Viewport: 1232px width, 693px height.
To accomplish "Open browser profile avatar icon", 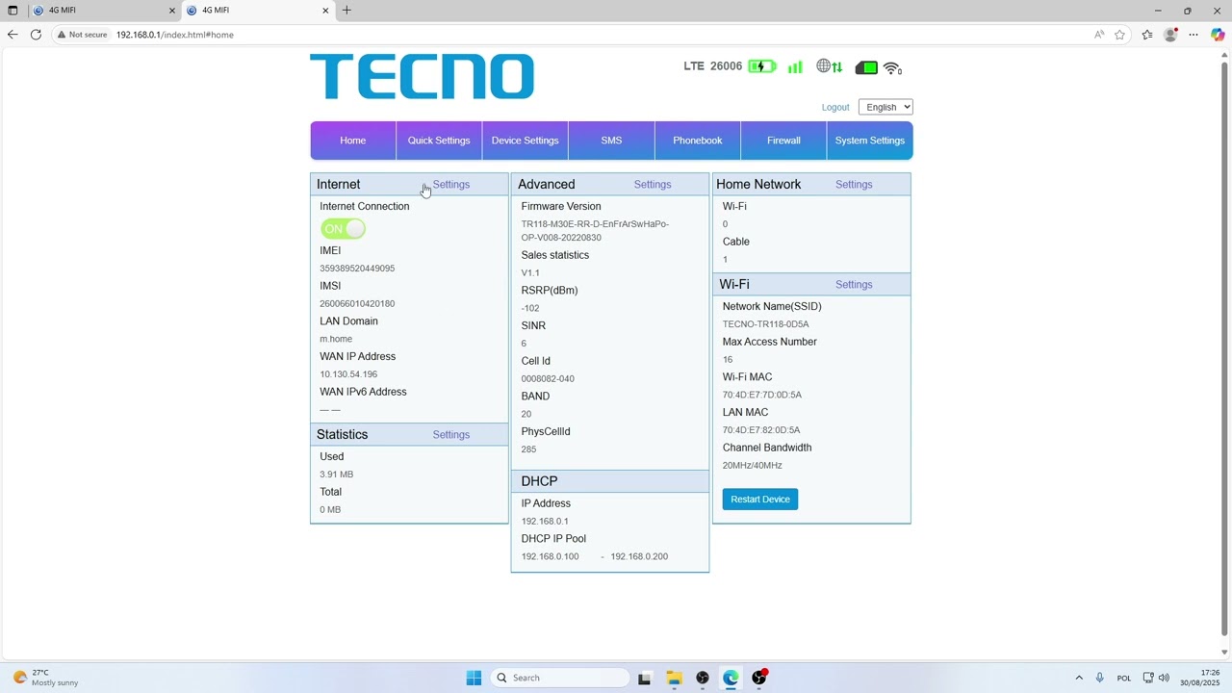I will point(1170,35).
